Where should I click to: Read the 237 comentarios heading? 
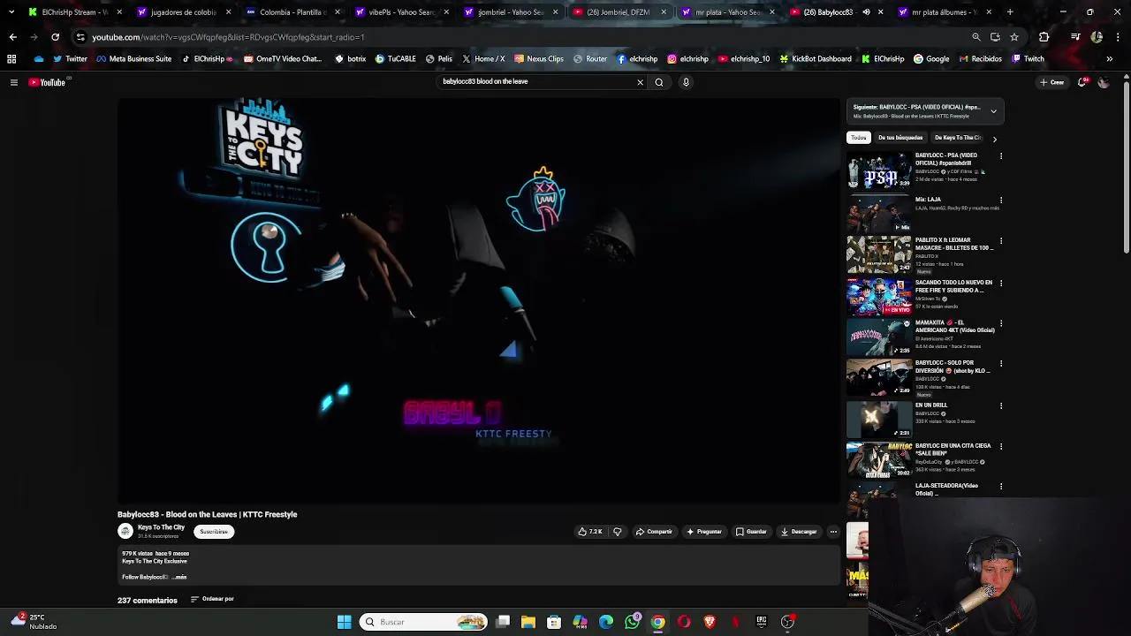pos(148,601)
